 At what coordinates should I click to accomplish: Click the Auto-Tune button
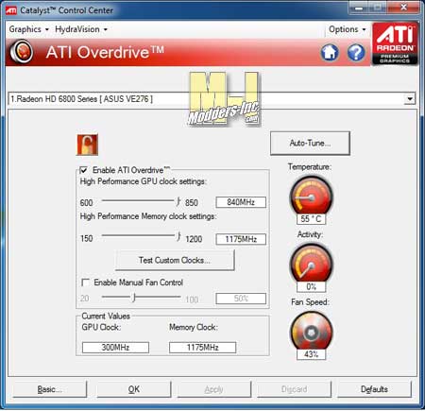tap(310, 144)
